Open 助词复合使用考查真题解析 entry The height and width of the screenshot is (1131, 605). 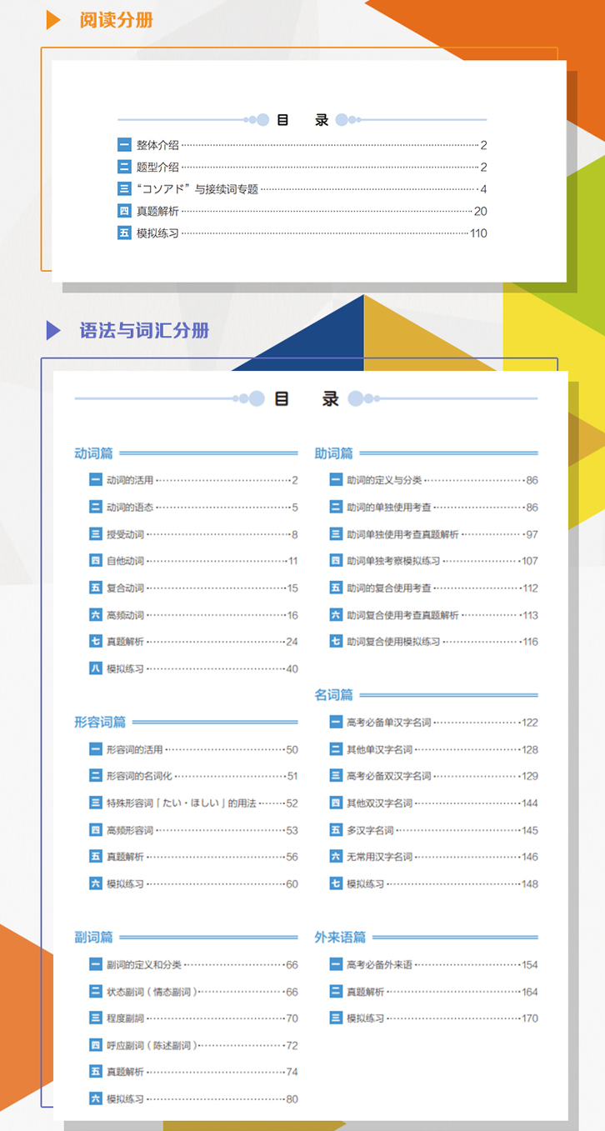(x=402, y=615)
